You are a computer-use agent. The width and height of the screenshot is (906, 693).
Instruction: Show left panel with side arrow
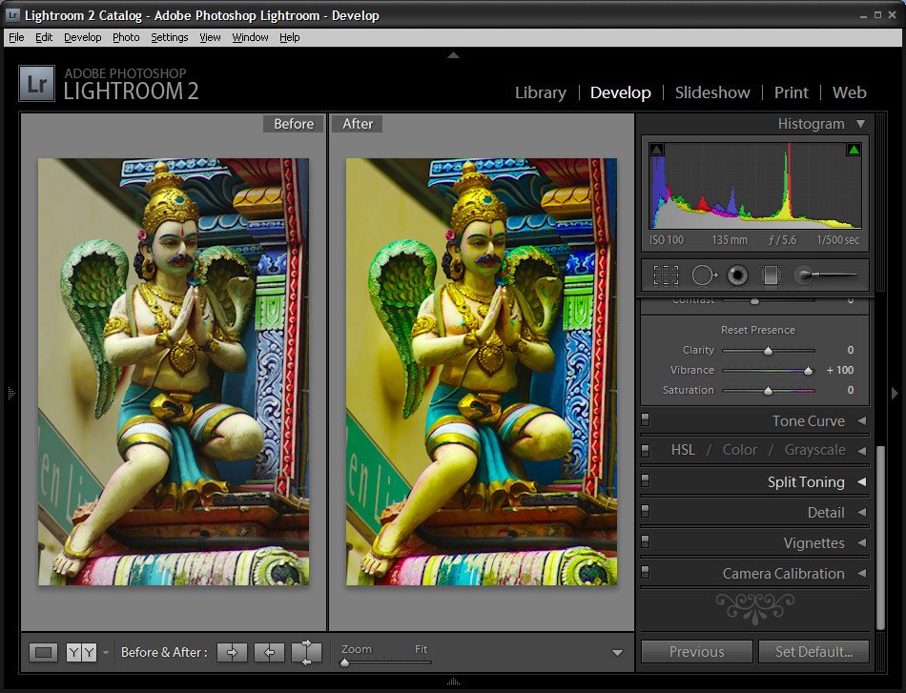(11, 393)
